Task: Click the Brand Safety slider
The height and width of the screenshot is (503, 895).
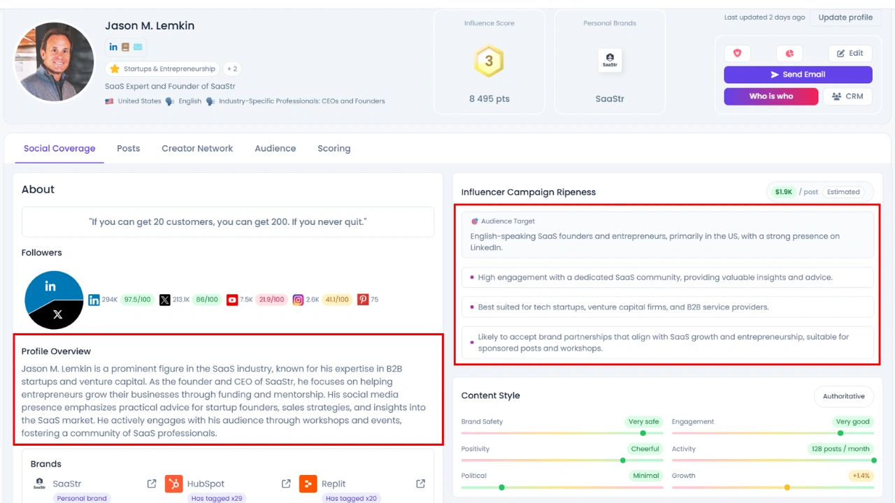Action: (x=562, y=433)
